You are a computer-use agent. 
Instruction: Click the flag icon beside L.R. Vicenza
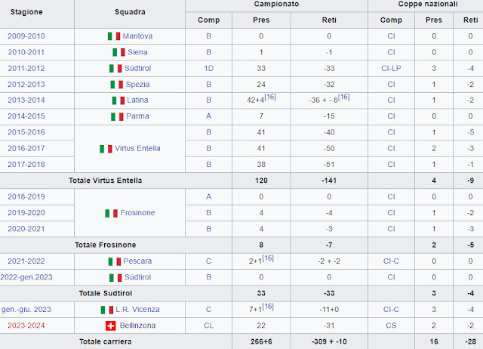(x=107, y=310)
